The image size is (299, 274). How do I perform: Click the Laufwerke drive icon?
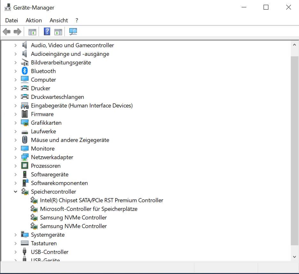25,132
